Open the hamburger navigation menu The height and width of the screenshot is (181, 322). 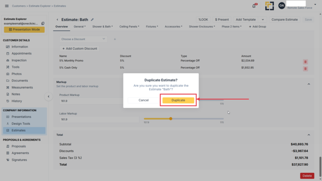coord(7,6)
